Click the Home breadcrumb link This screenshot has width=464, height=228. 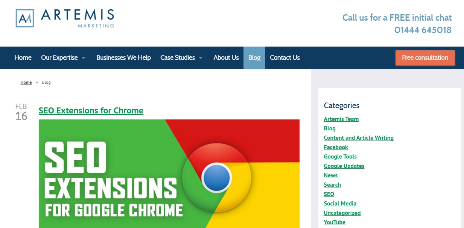[26, 82]
